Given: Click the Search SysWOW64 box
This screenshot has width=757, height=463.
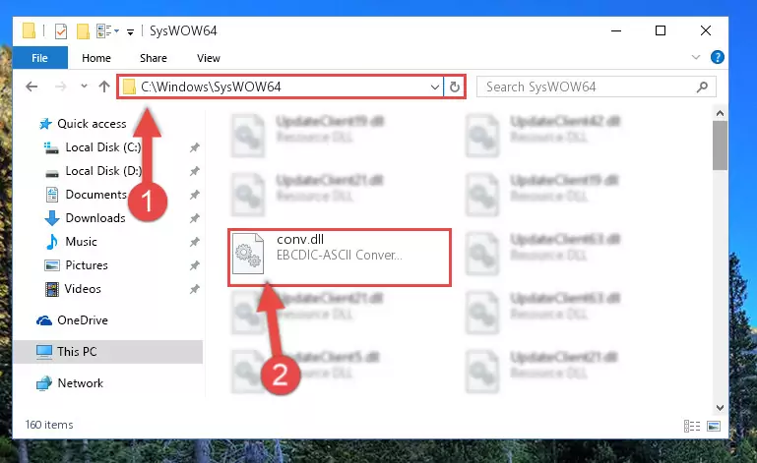Looking at the screenshot, I should [x=596, y=87].
